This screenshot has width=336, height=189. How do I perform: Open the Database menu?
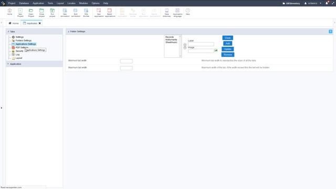[24, 3]
